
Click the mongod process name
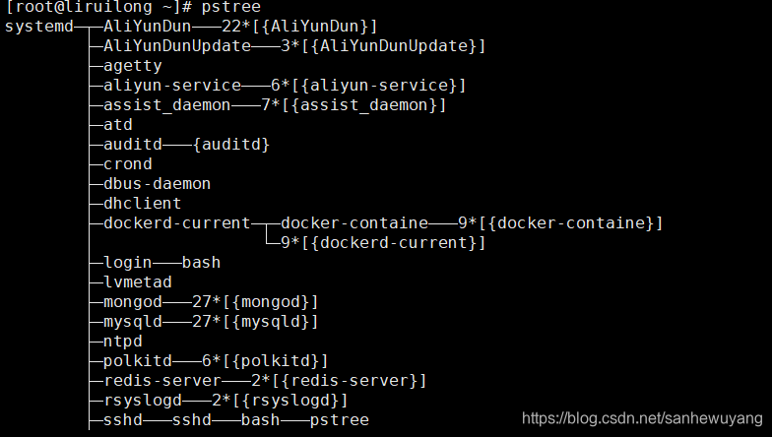132,302
